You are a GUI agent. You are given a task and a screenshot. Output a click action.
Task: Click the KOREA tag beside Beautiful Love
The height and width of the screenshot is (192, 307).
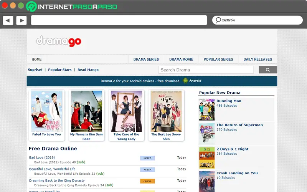(x=147, y=170)
